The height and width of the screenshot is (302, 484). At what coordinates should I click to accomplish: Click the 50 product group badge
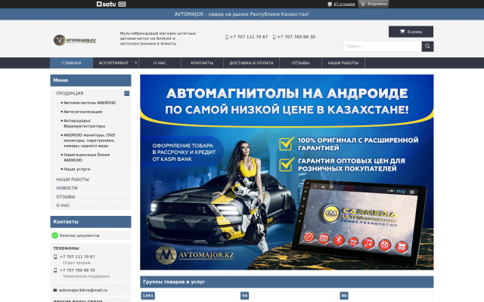244,296
